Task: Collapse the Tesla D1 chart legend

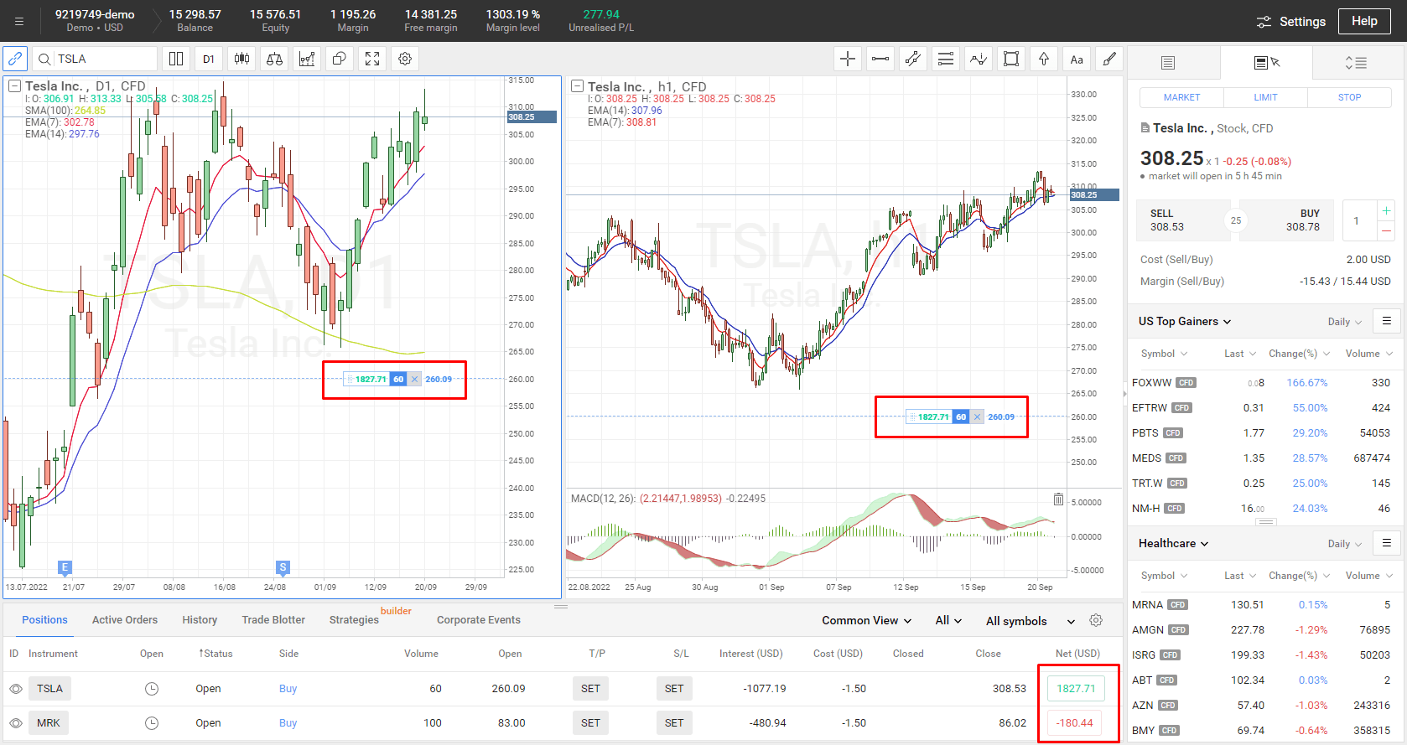Action: pyautogui.click(x=14, y=85)
